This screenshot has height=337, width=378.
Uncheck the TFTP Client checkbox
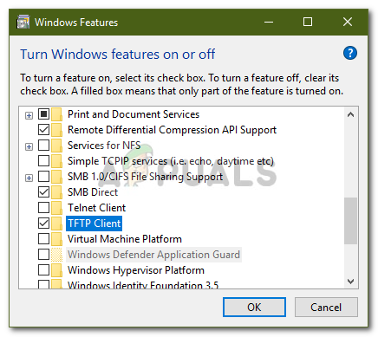click(43, 224)
